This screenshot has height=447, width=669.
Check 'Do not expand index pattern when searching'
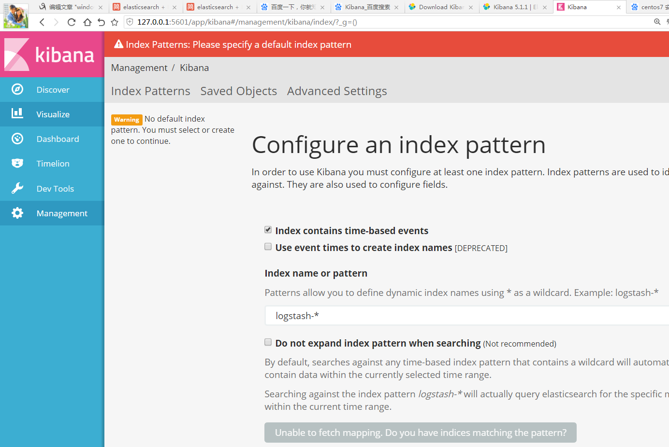pyautogui.click(x=268, y=342)
